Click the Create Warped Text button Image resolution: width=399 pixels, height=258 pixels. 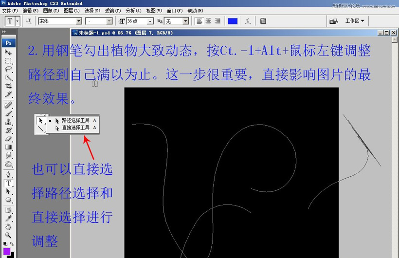pyautogui.click(x=248, y=21)
